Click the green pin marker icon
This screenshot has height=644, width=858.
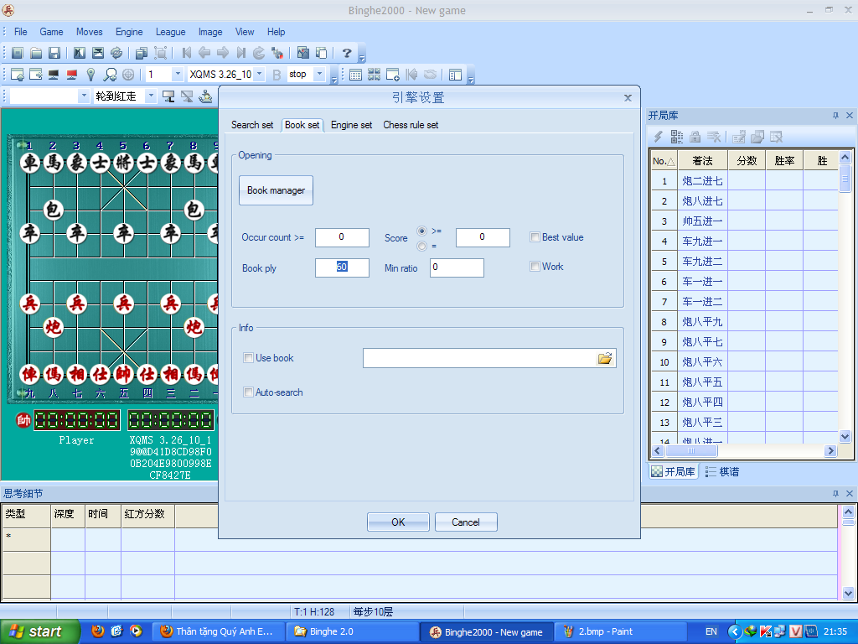(x=90, y=75)
